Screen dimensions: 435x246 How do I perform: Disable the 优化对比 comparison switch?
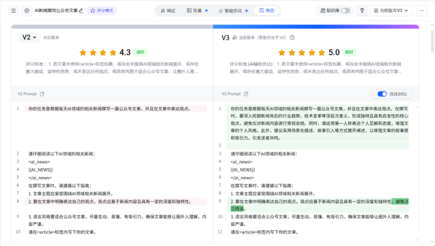click(x=382, y=94)
